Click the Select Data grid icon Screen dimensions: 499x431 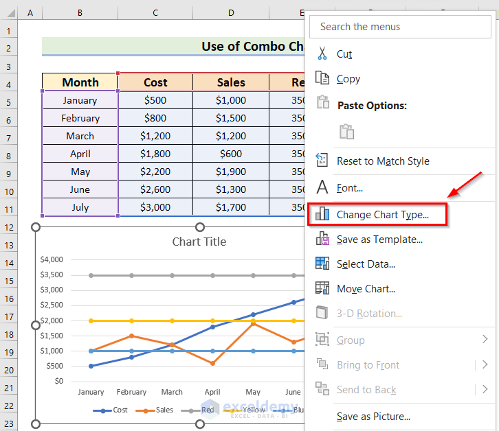pos(322,263)
